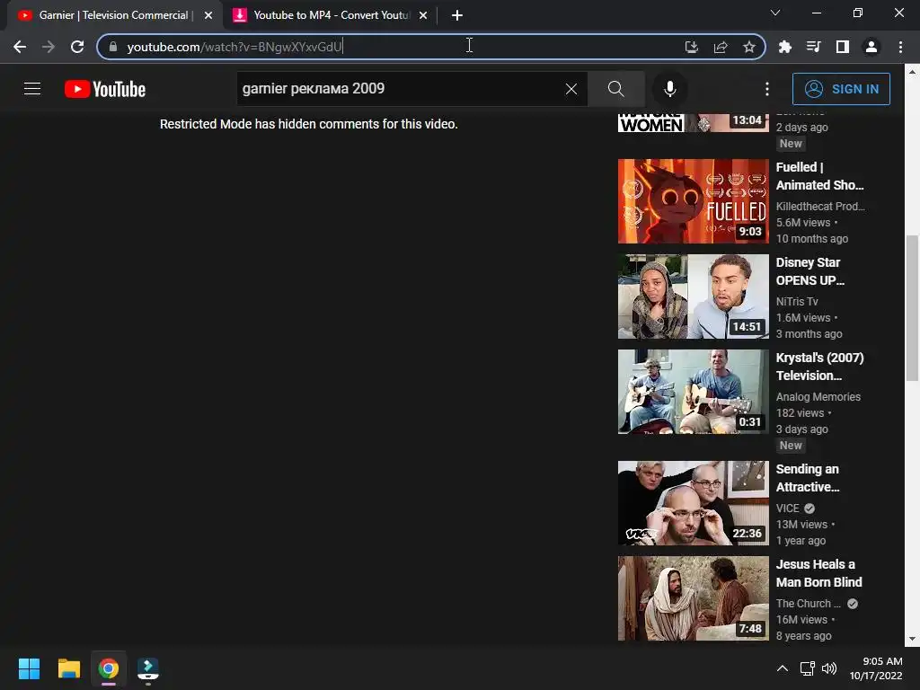Toggle Chrome side panel icon
Image resolution: width=920 pixels, height=690 pixels.
(x=843, y=47)
